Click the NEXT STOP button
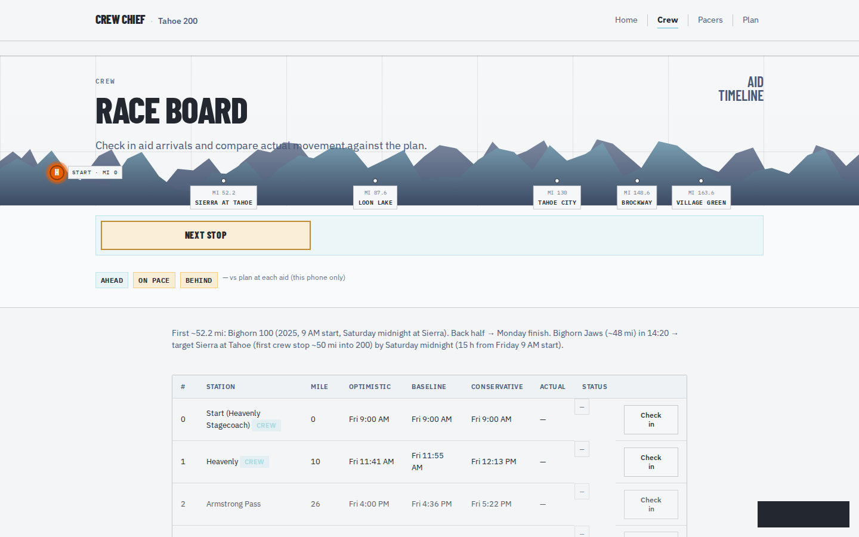Viewport: 859px width, 537px height. pyautogui.click(x=206, y=235)
